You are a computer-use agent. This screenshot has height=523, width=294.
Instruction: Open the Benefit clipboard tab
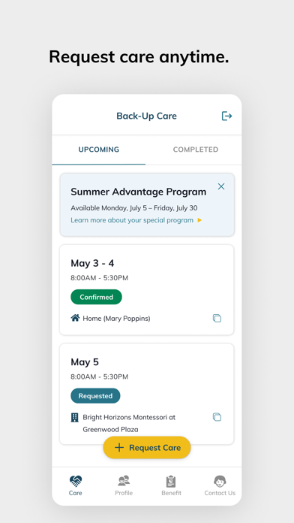(x=172, y=485)
